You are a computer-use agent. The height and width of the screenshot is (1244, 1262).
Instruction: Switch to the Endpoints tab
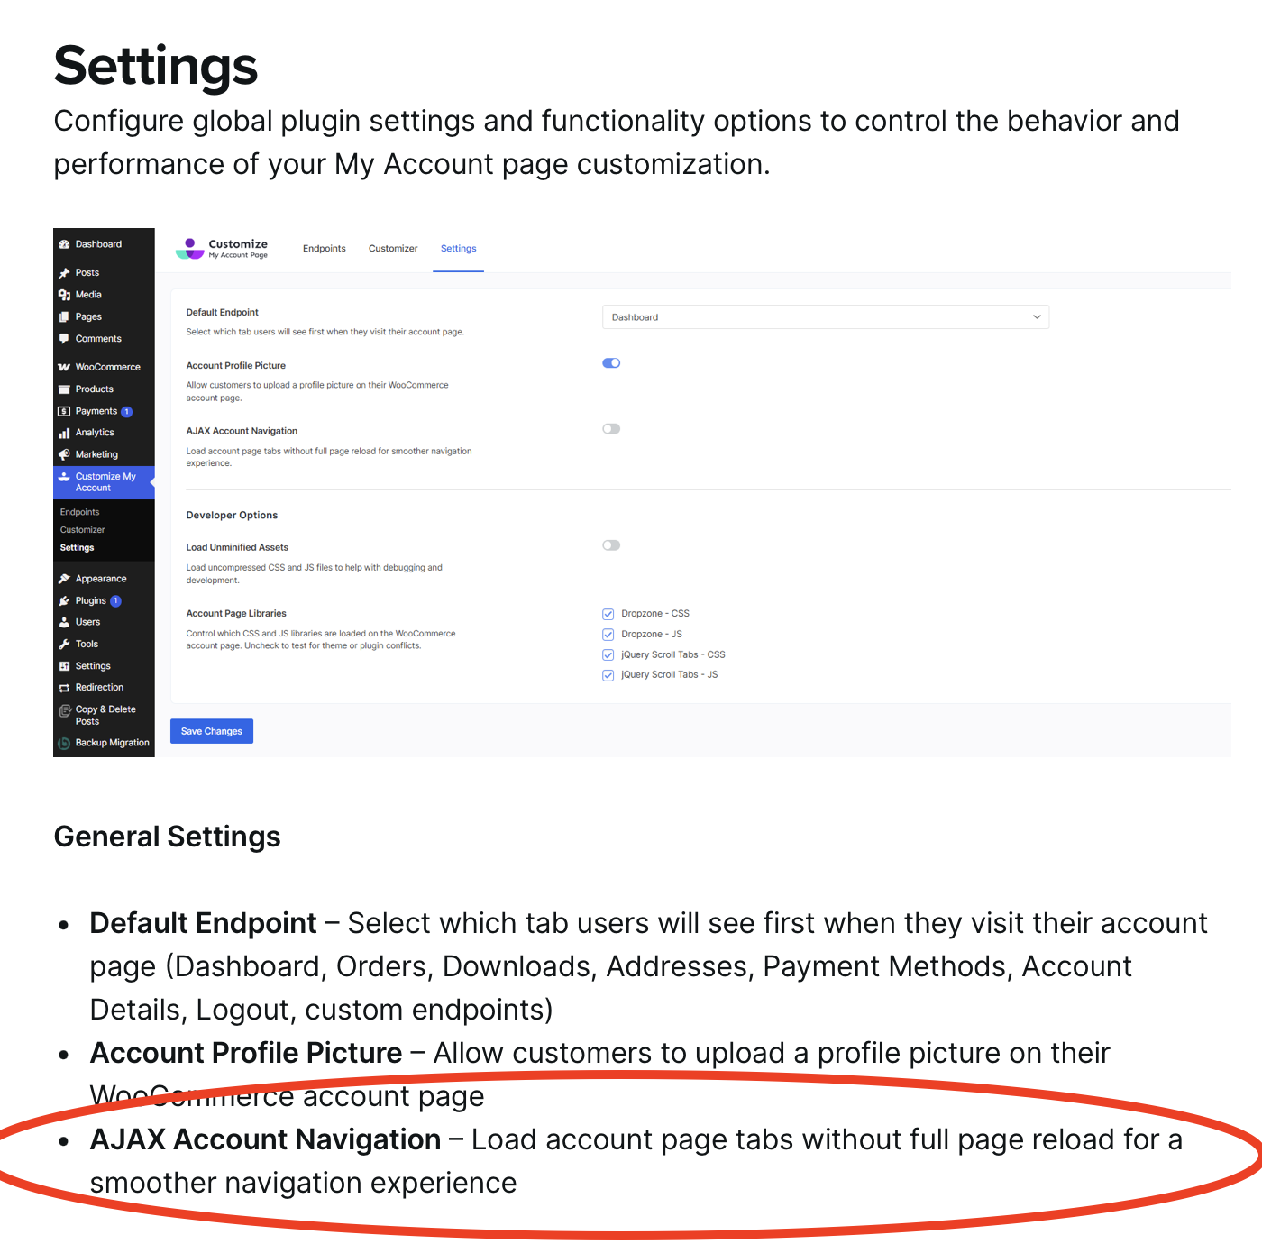point(325,249)
